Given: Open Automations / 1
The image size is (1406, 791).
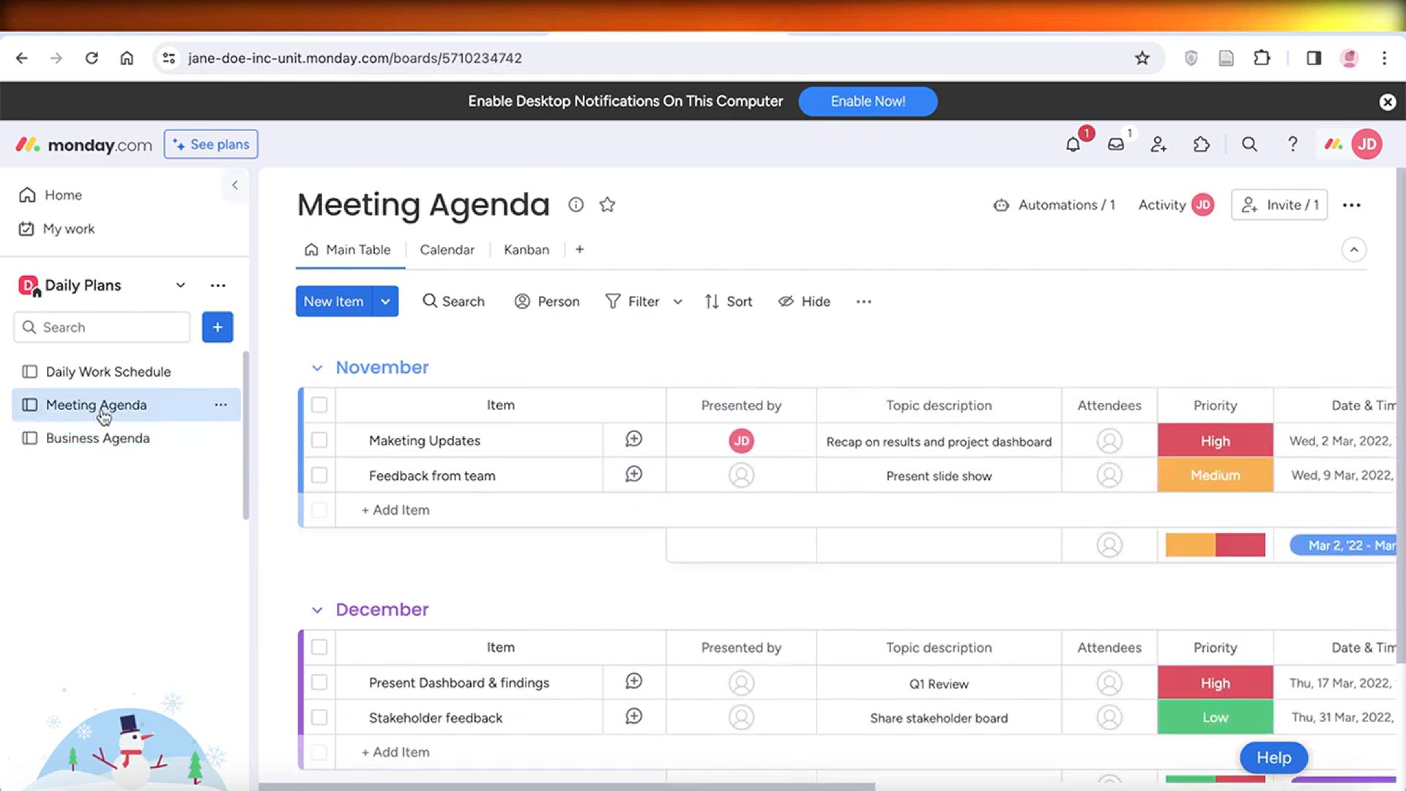Looking at the screenshot, I should coord(1054,205).
